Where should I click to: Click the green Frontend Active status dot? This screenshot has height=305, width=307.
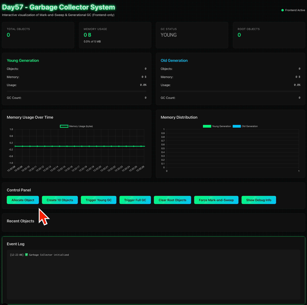(282, 10)
